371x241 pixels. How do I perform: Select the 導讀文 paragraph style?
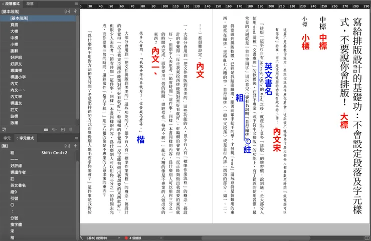(38, 103)
